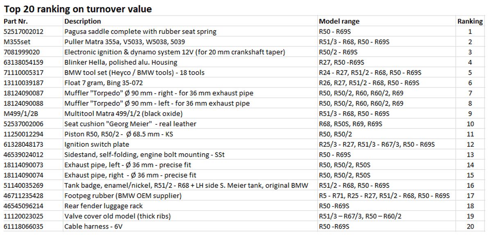Click the Footpeg rubber description cell
491x238 pixels.
tap(190, 196)
